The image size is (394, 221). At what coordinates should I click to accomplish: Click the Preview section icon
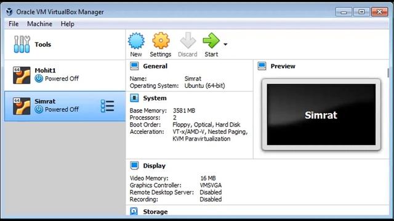coord(262,66)
